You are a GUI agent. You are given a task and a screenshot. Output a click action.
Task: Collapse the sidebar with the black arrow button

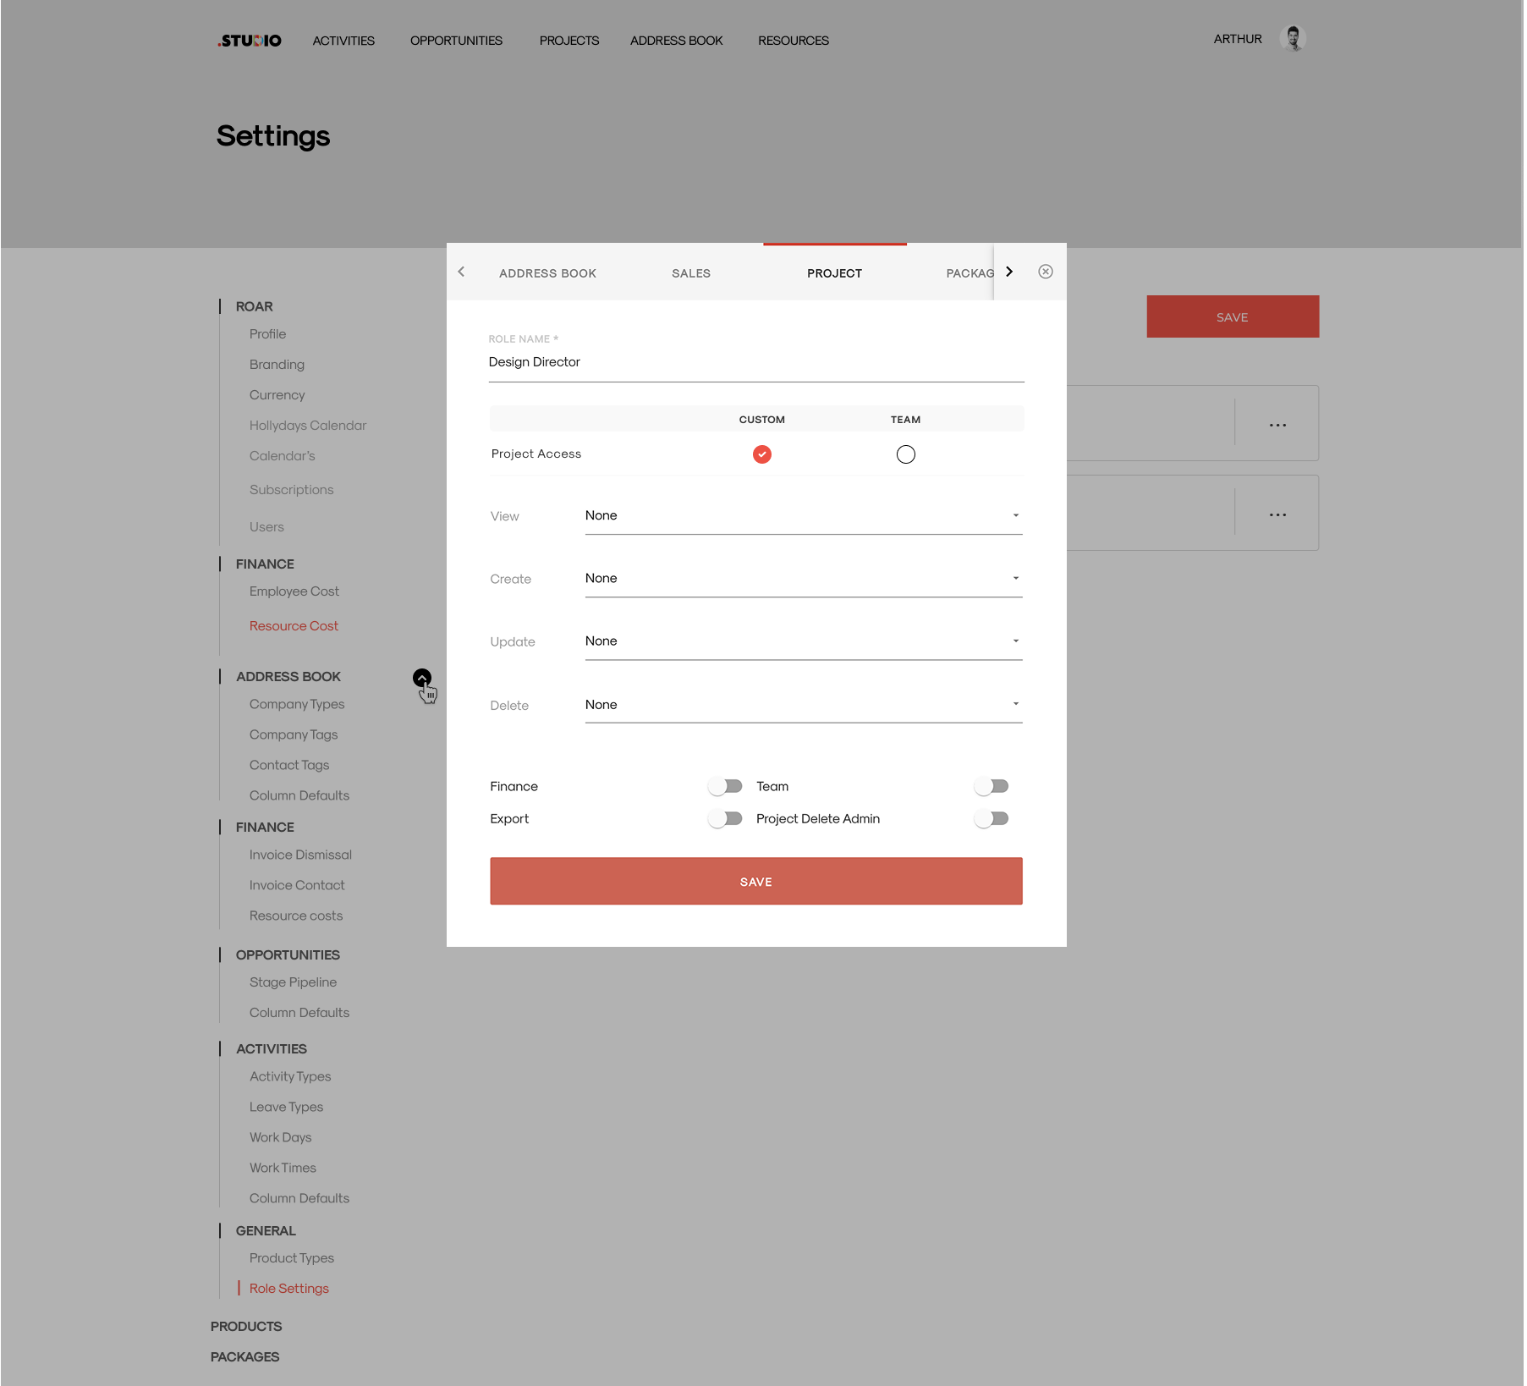pos(422,678)
